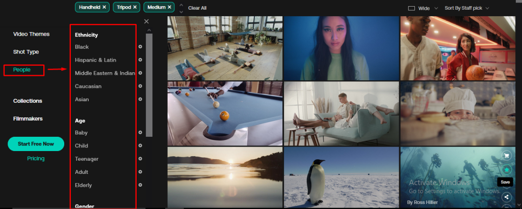
Task: Open the Sort By Staff pick dropdown
Action: click(x=467, y=8)
